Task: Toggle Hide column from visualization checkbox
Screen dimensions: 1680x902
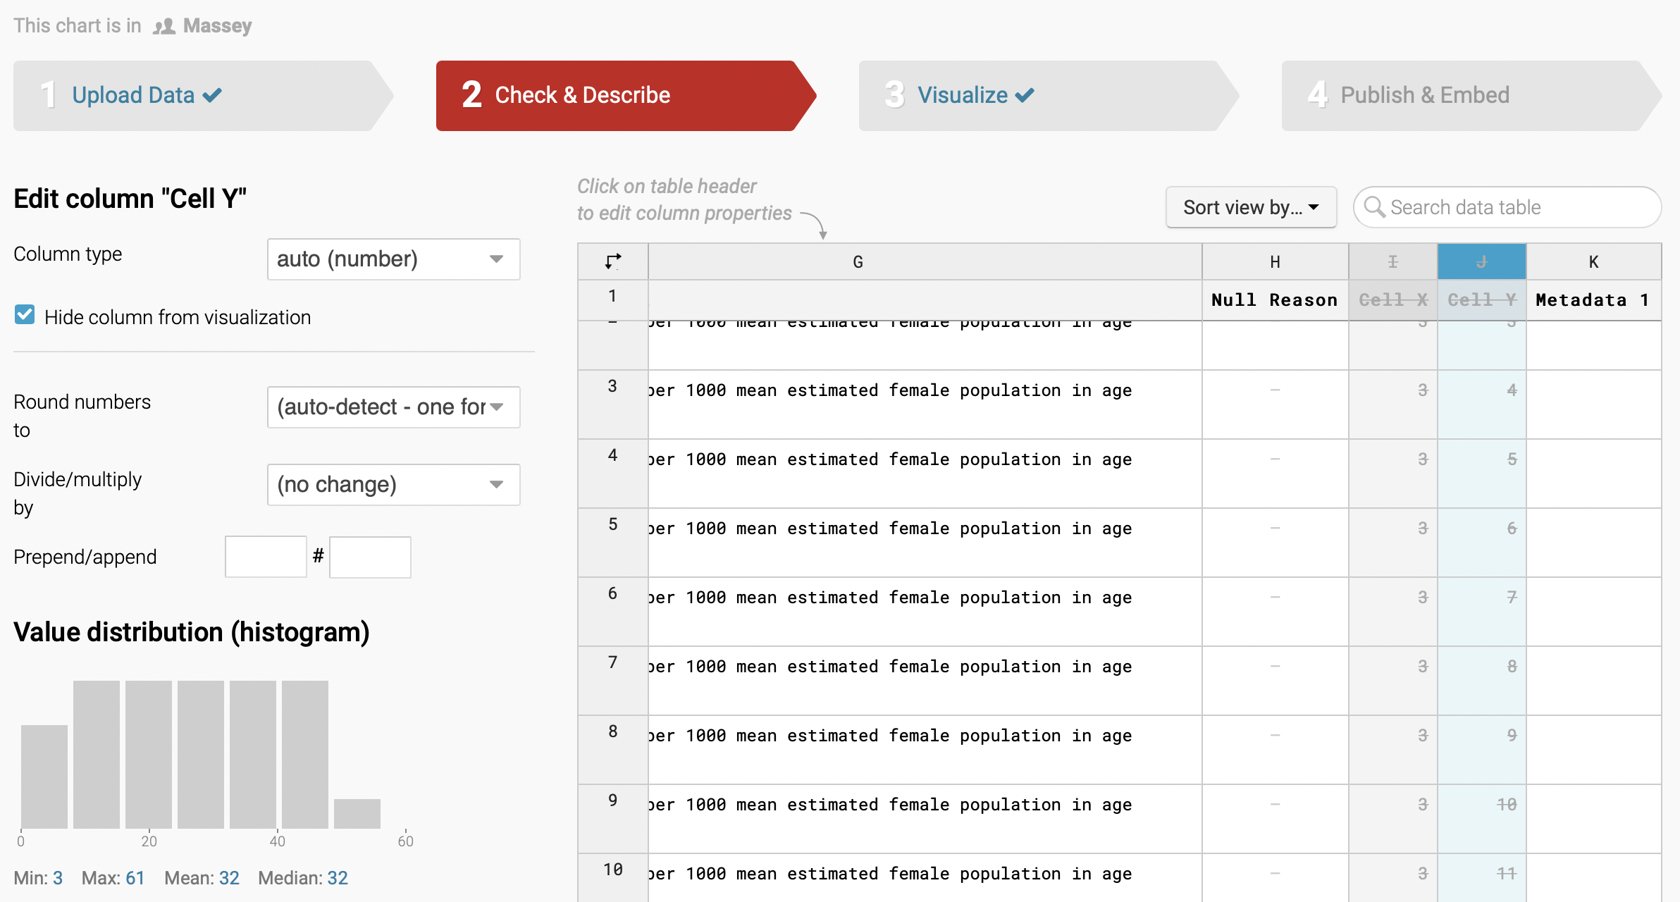Action: [25, 316]
